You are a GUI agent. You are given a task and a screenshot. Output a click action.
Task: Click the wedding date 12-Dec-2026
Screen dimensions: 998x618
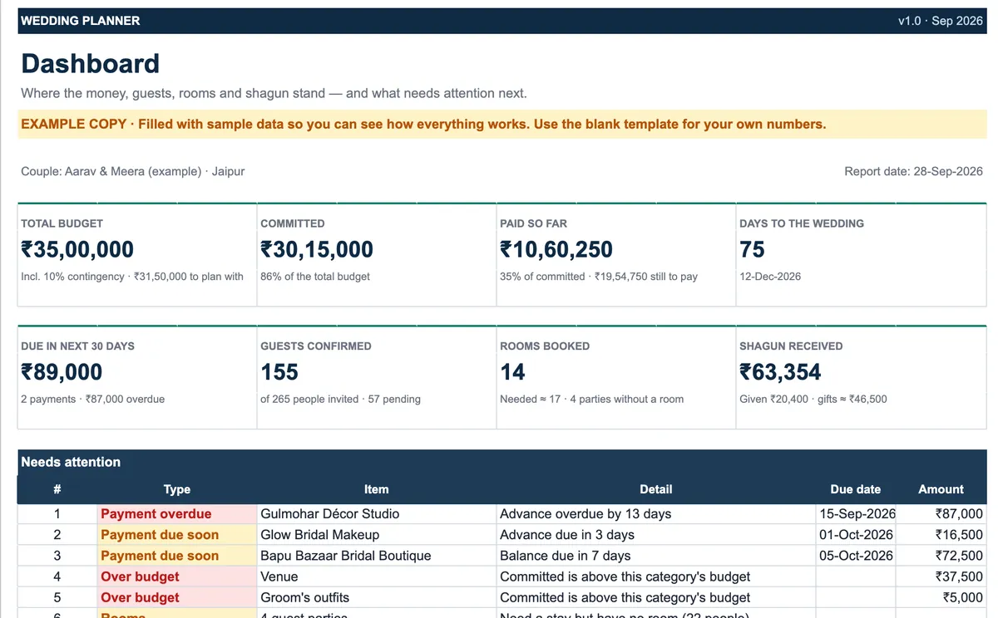(770, 277)
